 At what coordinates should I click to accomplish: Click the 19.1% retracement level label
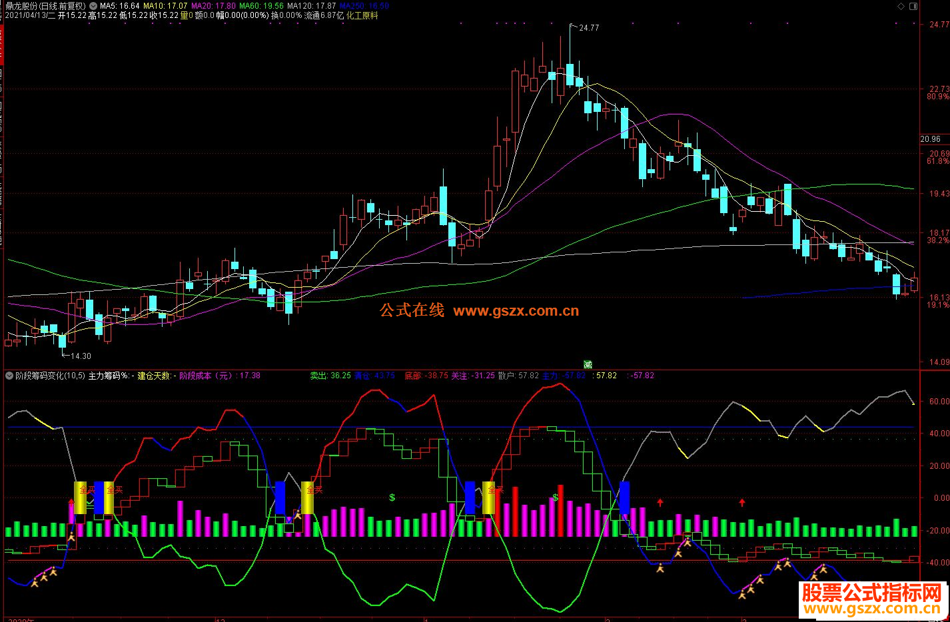[938, 305]
